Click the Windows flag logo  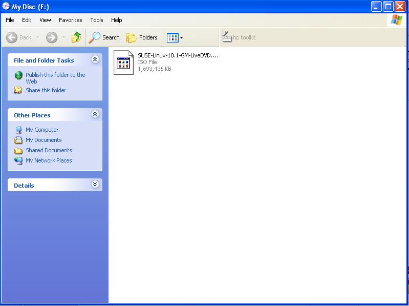[x=397, y=20]
